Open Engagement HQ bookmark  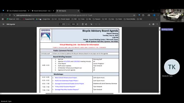tap(29, 19)
